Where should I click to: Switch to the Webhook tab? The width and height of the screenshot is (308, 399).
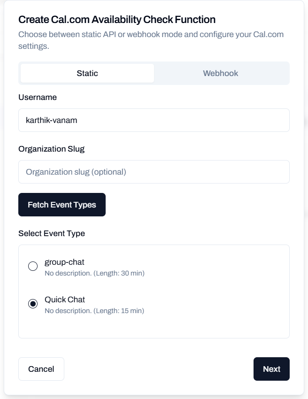(x=221, y=73)
